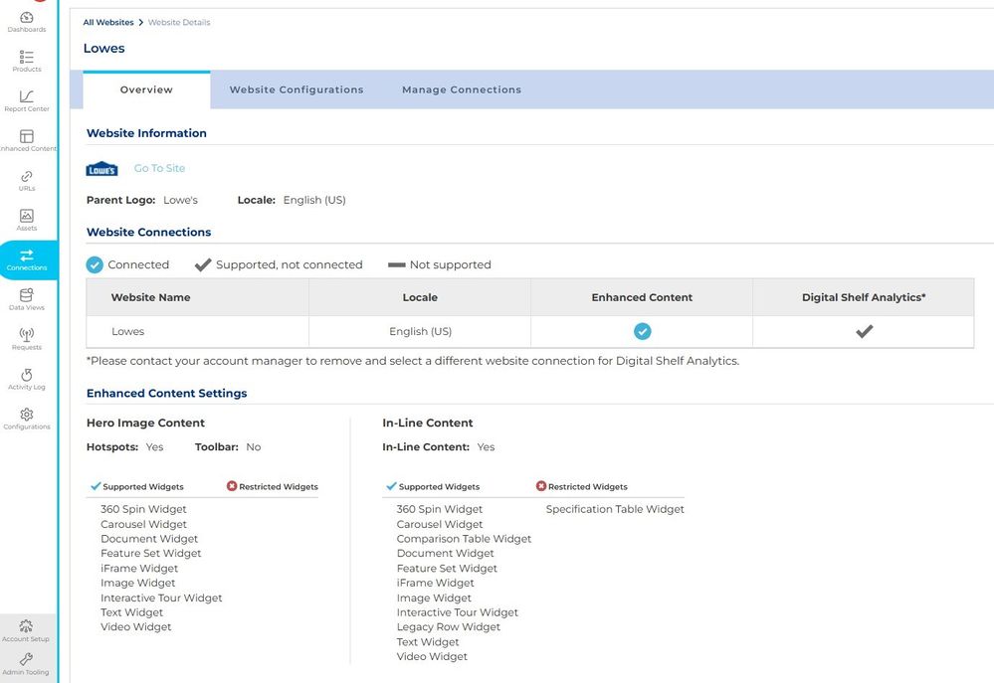Click the Lowe's logo image
994x683 pixels.
click(x=102, y=169)
